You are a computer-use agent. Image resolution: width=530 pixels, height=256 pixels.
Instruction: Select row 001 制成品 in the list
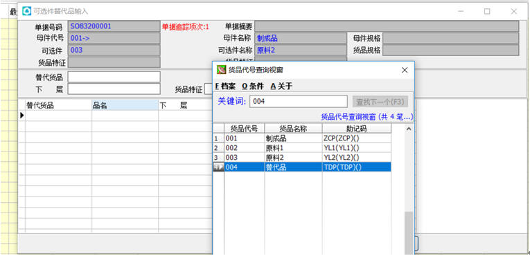tap(302, 138)
